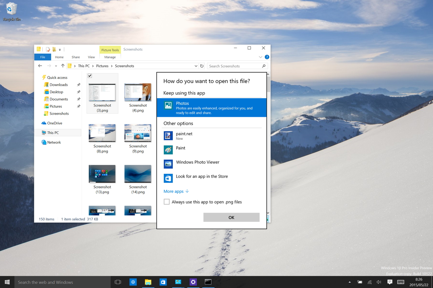Expand More apps list
Viewport: 433px width, 288px height.
coord(176,191)
